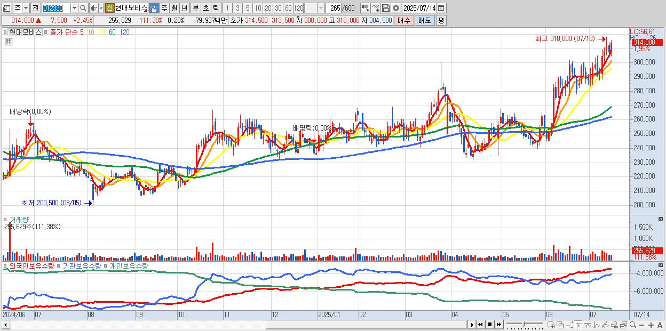This screenshot has width=666, height=331.
Task: Toggle 종가 단순 moving average legend marker
Action: 47,32
